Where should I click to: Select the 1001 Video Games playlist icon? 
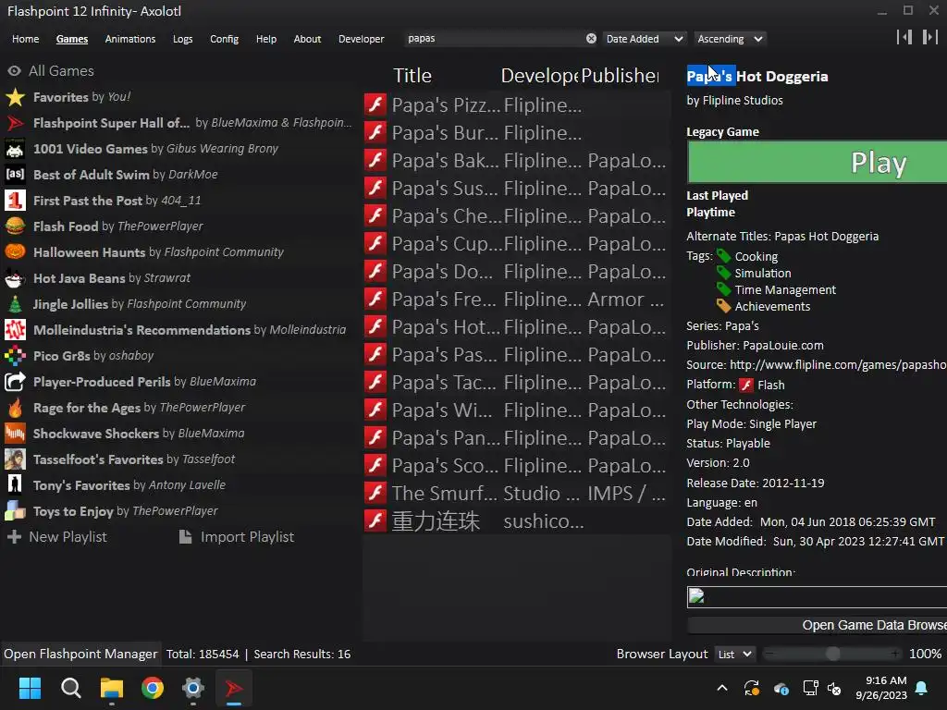(x=15, y=149)
